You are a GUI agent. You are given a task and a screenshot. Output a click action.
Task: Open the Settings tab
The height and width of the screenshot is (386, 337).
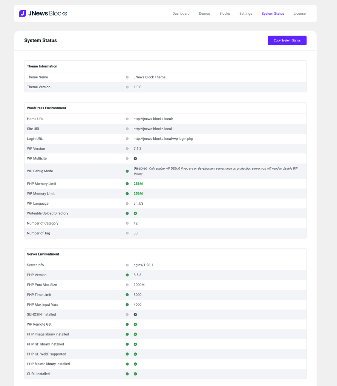pyautogui.click(x=246, y=14)
